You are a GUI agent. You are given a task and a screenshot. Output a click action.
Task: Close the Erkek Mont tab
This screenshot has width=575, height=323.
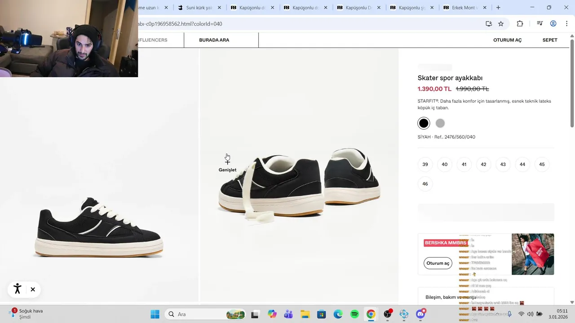tap(485, 8)
